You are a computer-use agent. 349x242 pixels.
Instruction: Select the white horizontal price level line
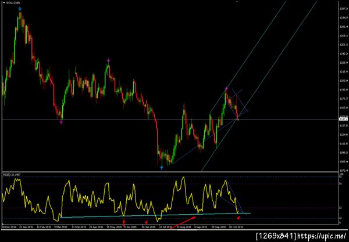pyautogui.click(x=170, y=120)
